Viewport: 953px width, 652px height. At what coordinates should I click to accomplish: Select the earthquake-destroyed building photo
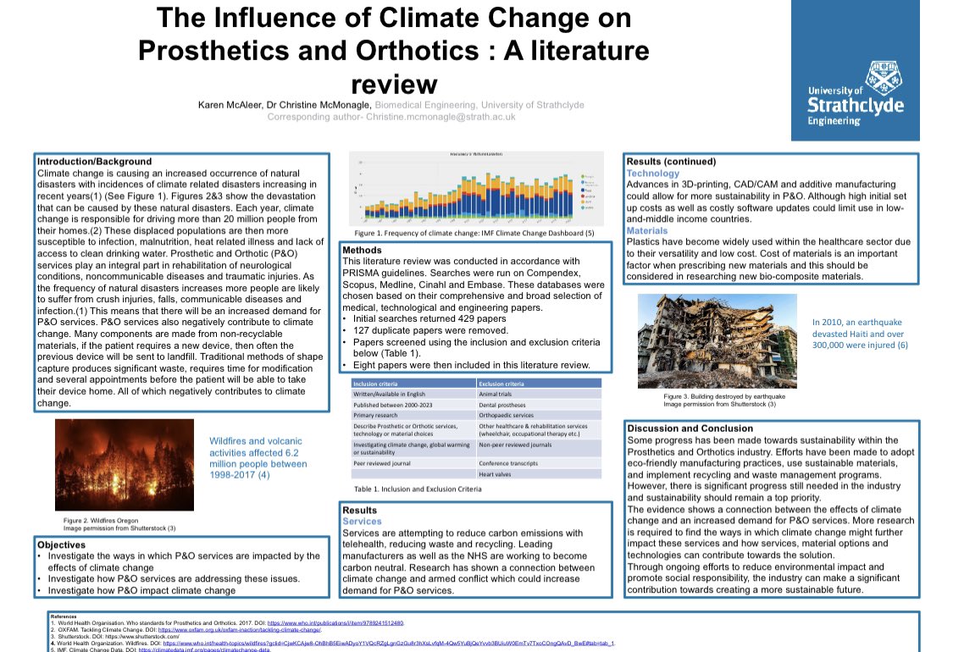(718, 341)
